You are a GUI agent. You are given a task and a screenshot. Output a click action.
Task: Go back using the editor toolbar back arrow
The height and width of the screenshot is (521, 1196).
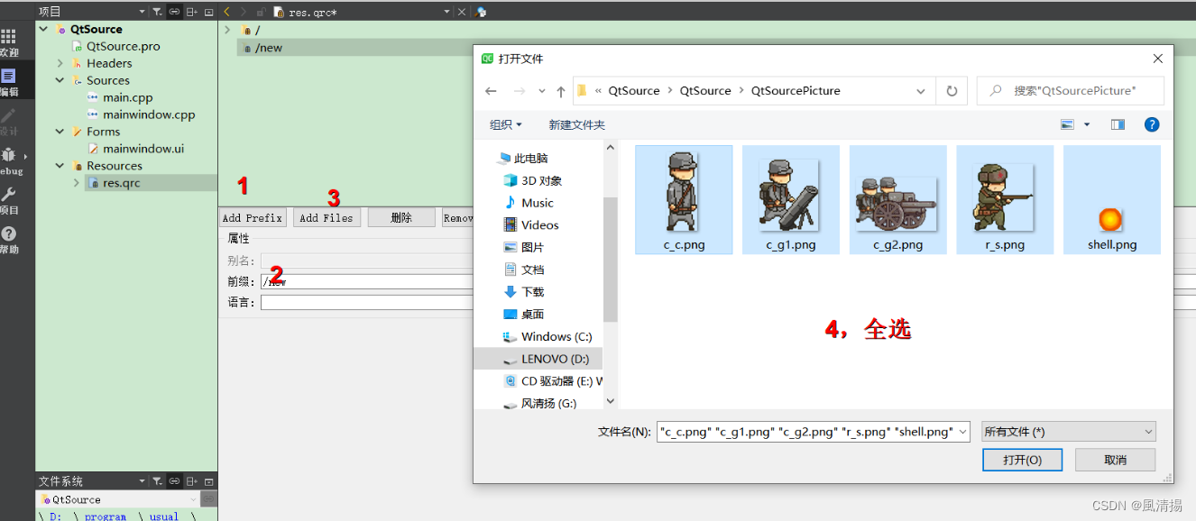(x=227, y=12)
